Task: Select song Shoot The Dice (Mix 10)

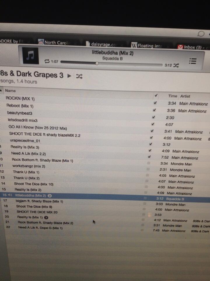Action: click(34, 184)
